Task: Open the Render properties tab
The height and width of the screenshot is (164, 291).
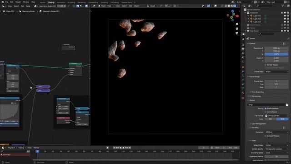Action: (x=243, y=45)
